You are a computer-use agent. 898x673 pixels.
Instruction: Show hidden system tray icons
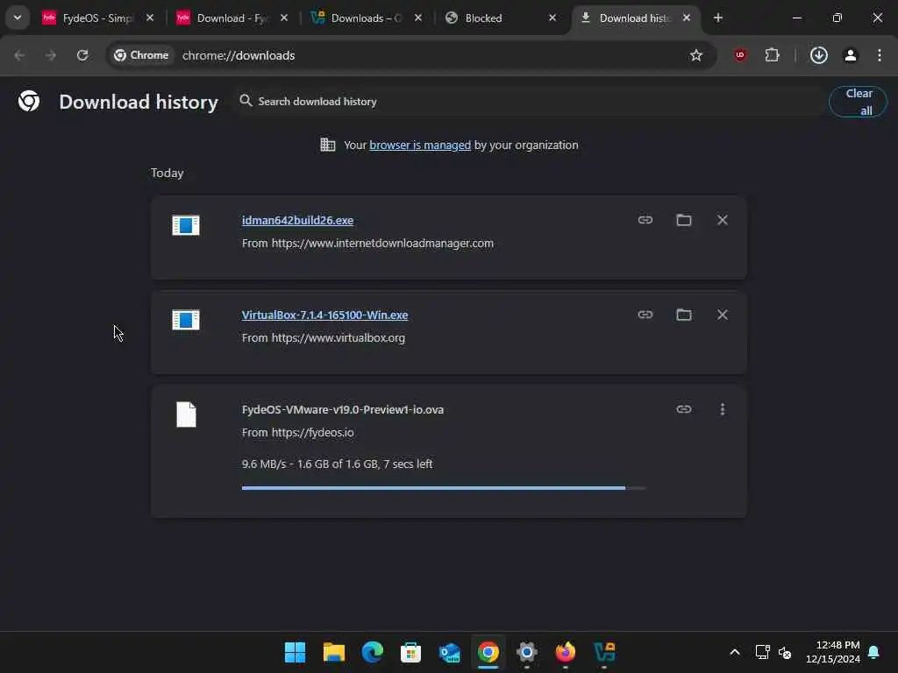[x=735, y=652]
